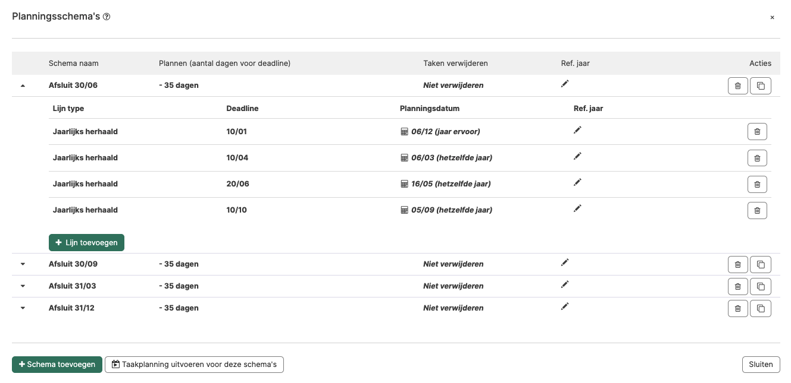The image size is (791, 383).
Task: Click 'Jaarlijks herhaald' in the 10/04 line
Action: pos(85,158)
